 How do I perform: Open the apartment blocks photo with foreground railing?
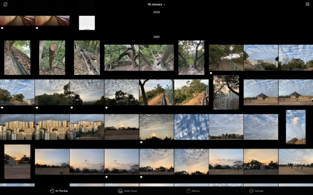(x=87, y=127)
